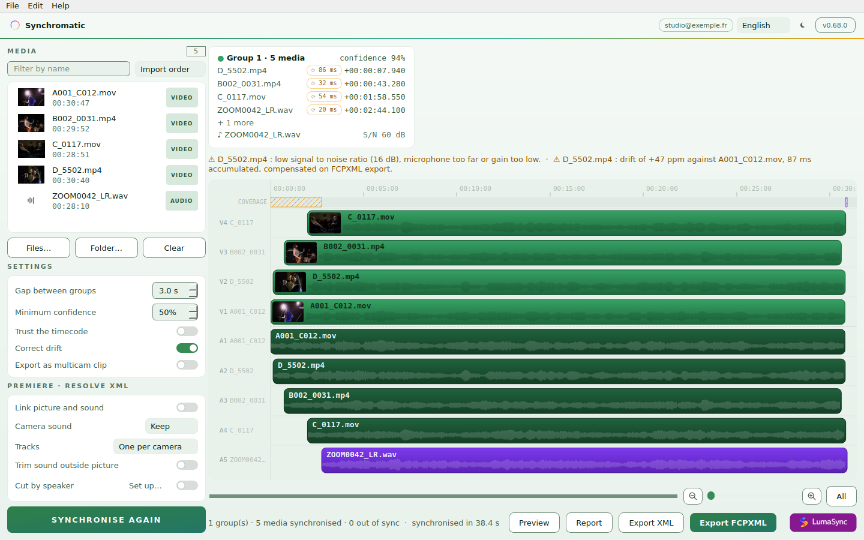Click the media count badge showing 5
Screen dimensions: 864x540
tap(196, 51)
